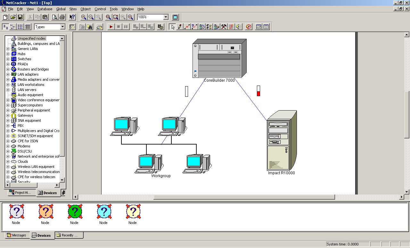Open the Types dropdown
Viewport: 410px width, 248px height.
click(x=62, y=27)
